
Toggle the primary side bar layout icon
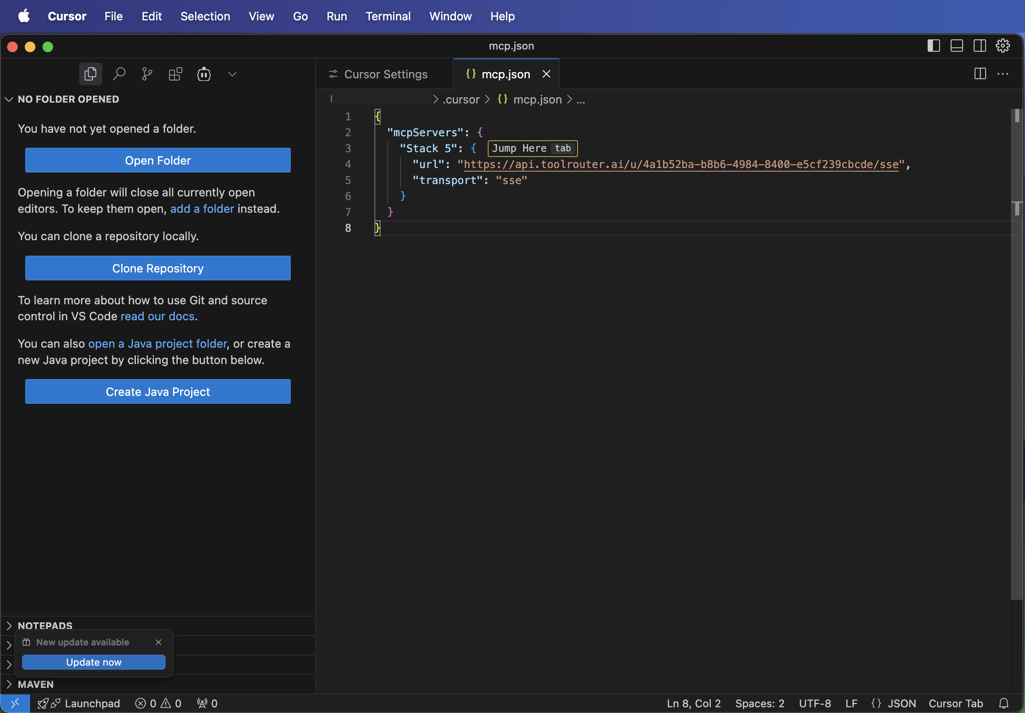tap(933, 46)
